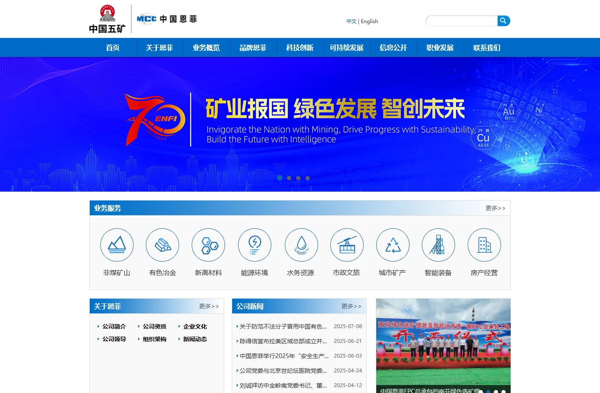The image size is (600, 393).
Task: Open news 刘诚拜访中金岭南党委书记、董...
Action: tap(283, 385)
